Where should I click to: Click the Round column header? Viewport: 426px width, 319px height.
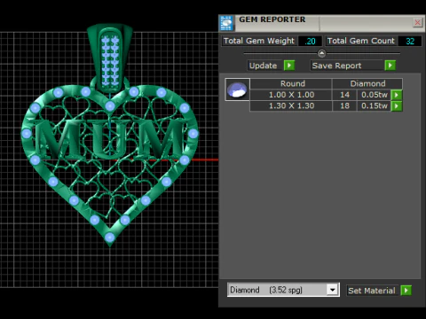pos(292,83)
